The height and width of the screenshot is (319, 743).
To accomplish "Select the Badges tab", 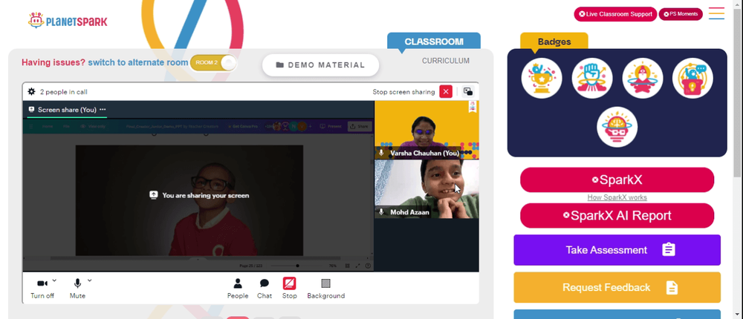I will pyautogui.click(x=554, y=42).
